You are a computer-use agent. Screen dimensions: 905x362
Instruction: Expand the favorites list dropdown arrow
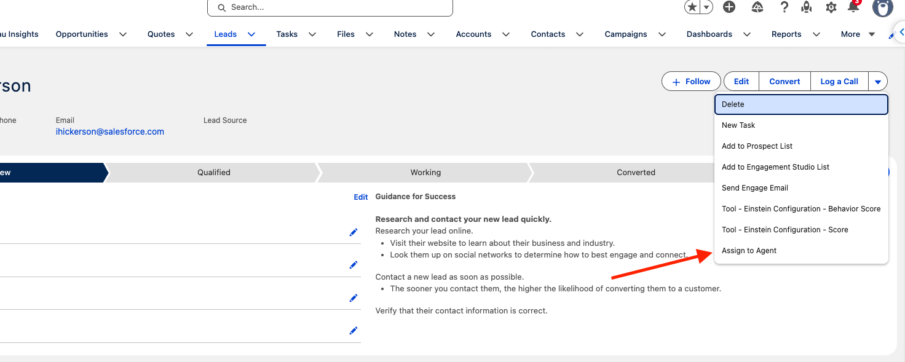click(x=707, y=7)
